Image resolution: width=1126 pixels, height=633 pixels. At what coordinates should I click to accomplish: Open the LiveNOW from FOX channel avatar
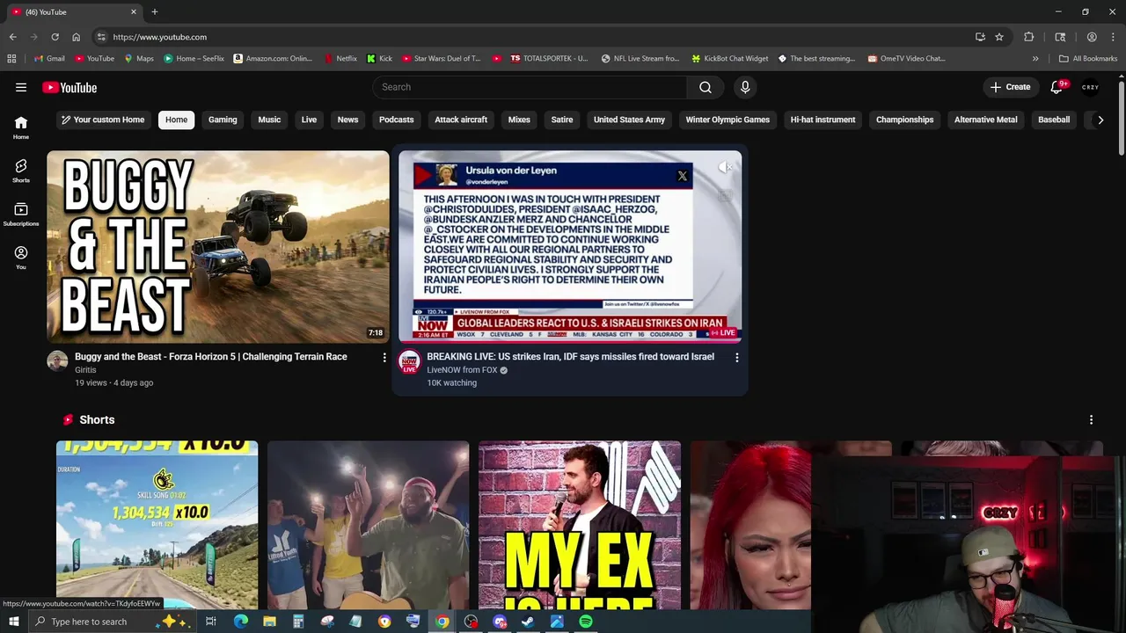(409, 361)
